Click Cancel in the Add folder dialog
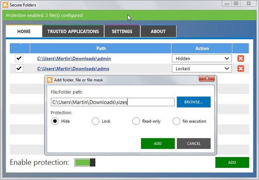The image size is (259, 180). 194,143
